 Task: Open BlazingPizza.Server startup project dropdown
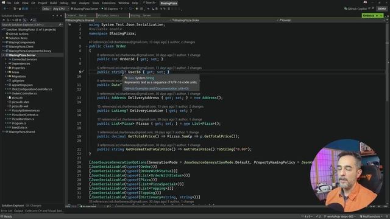click(x=85, y=9)
